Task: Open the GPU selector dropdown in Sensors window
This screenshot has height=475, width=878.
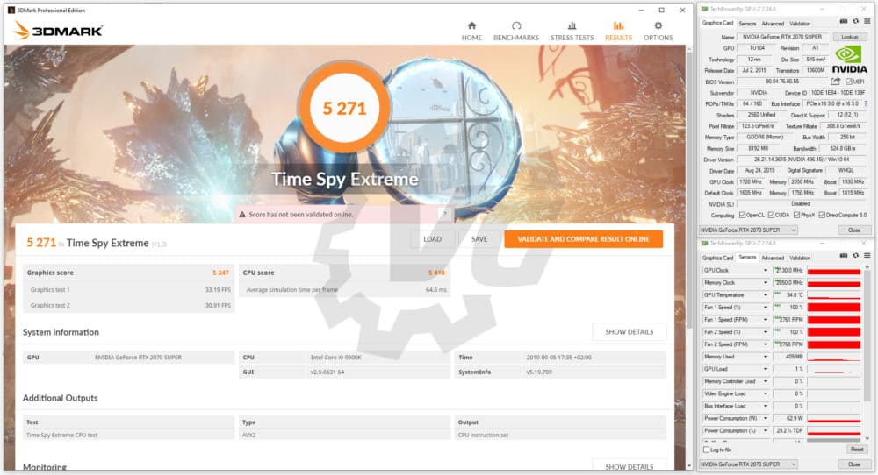Action: [749, 464]
